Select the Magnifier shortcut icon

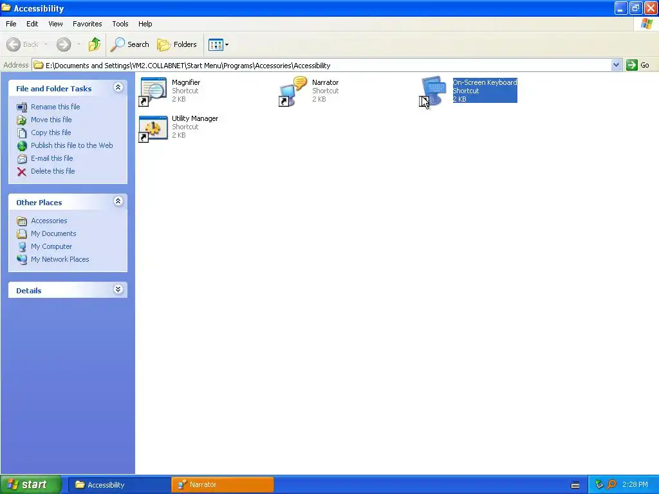tap(153, 91)
